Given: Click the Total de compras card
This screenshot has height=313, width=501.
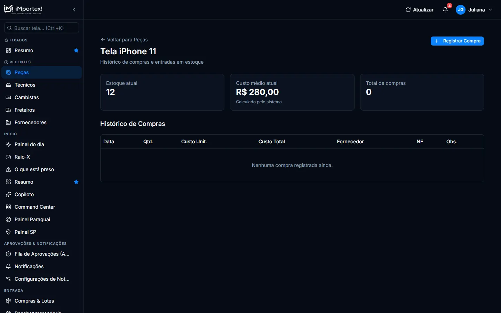Looking at the screenshot, I should click(x=422, y=92).
